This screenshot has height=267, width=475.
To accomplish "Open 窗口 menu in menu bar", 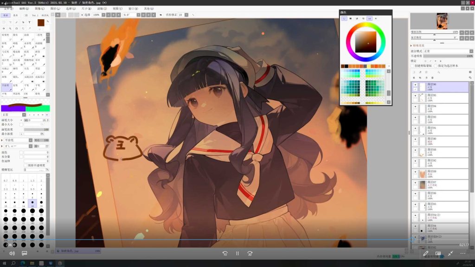I will click(133, 9).
